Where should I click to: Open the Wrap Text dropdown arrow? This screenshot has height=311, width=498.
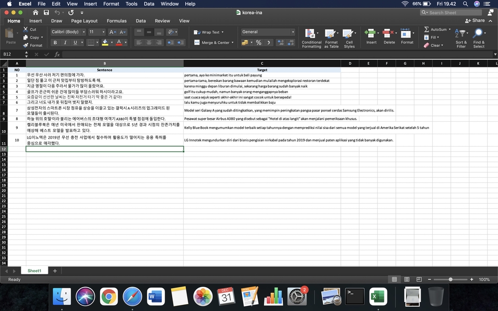(x=223, y=32)
